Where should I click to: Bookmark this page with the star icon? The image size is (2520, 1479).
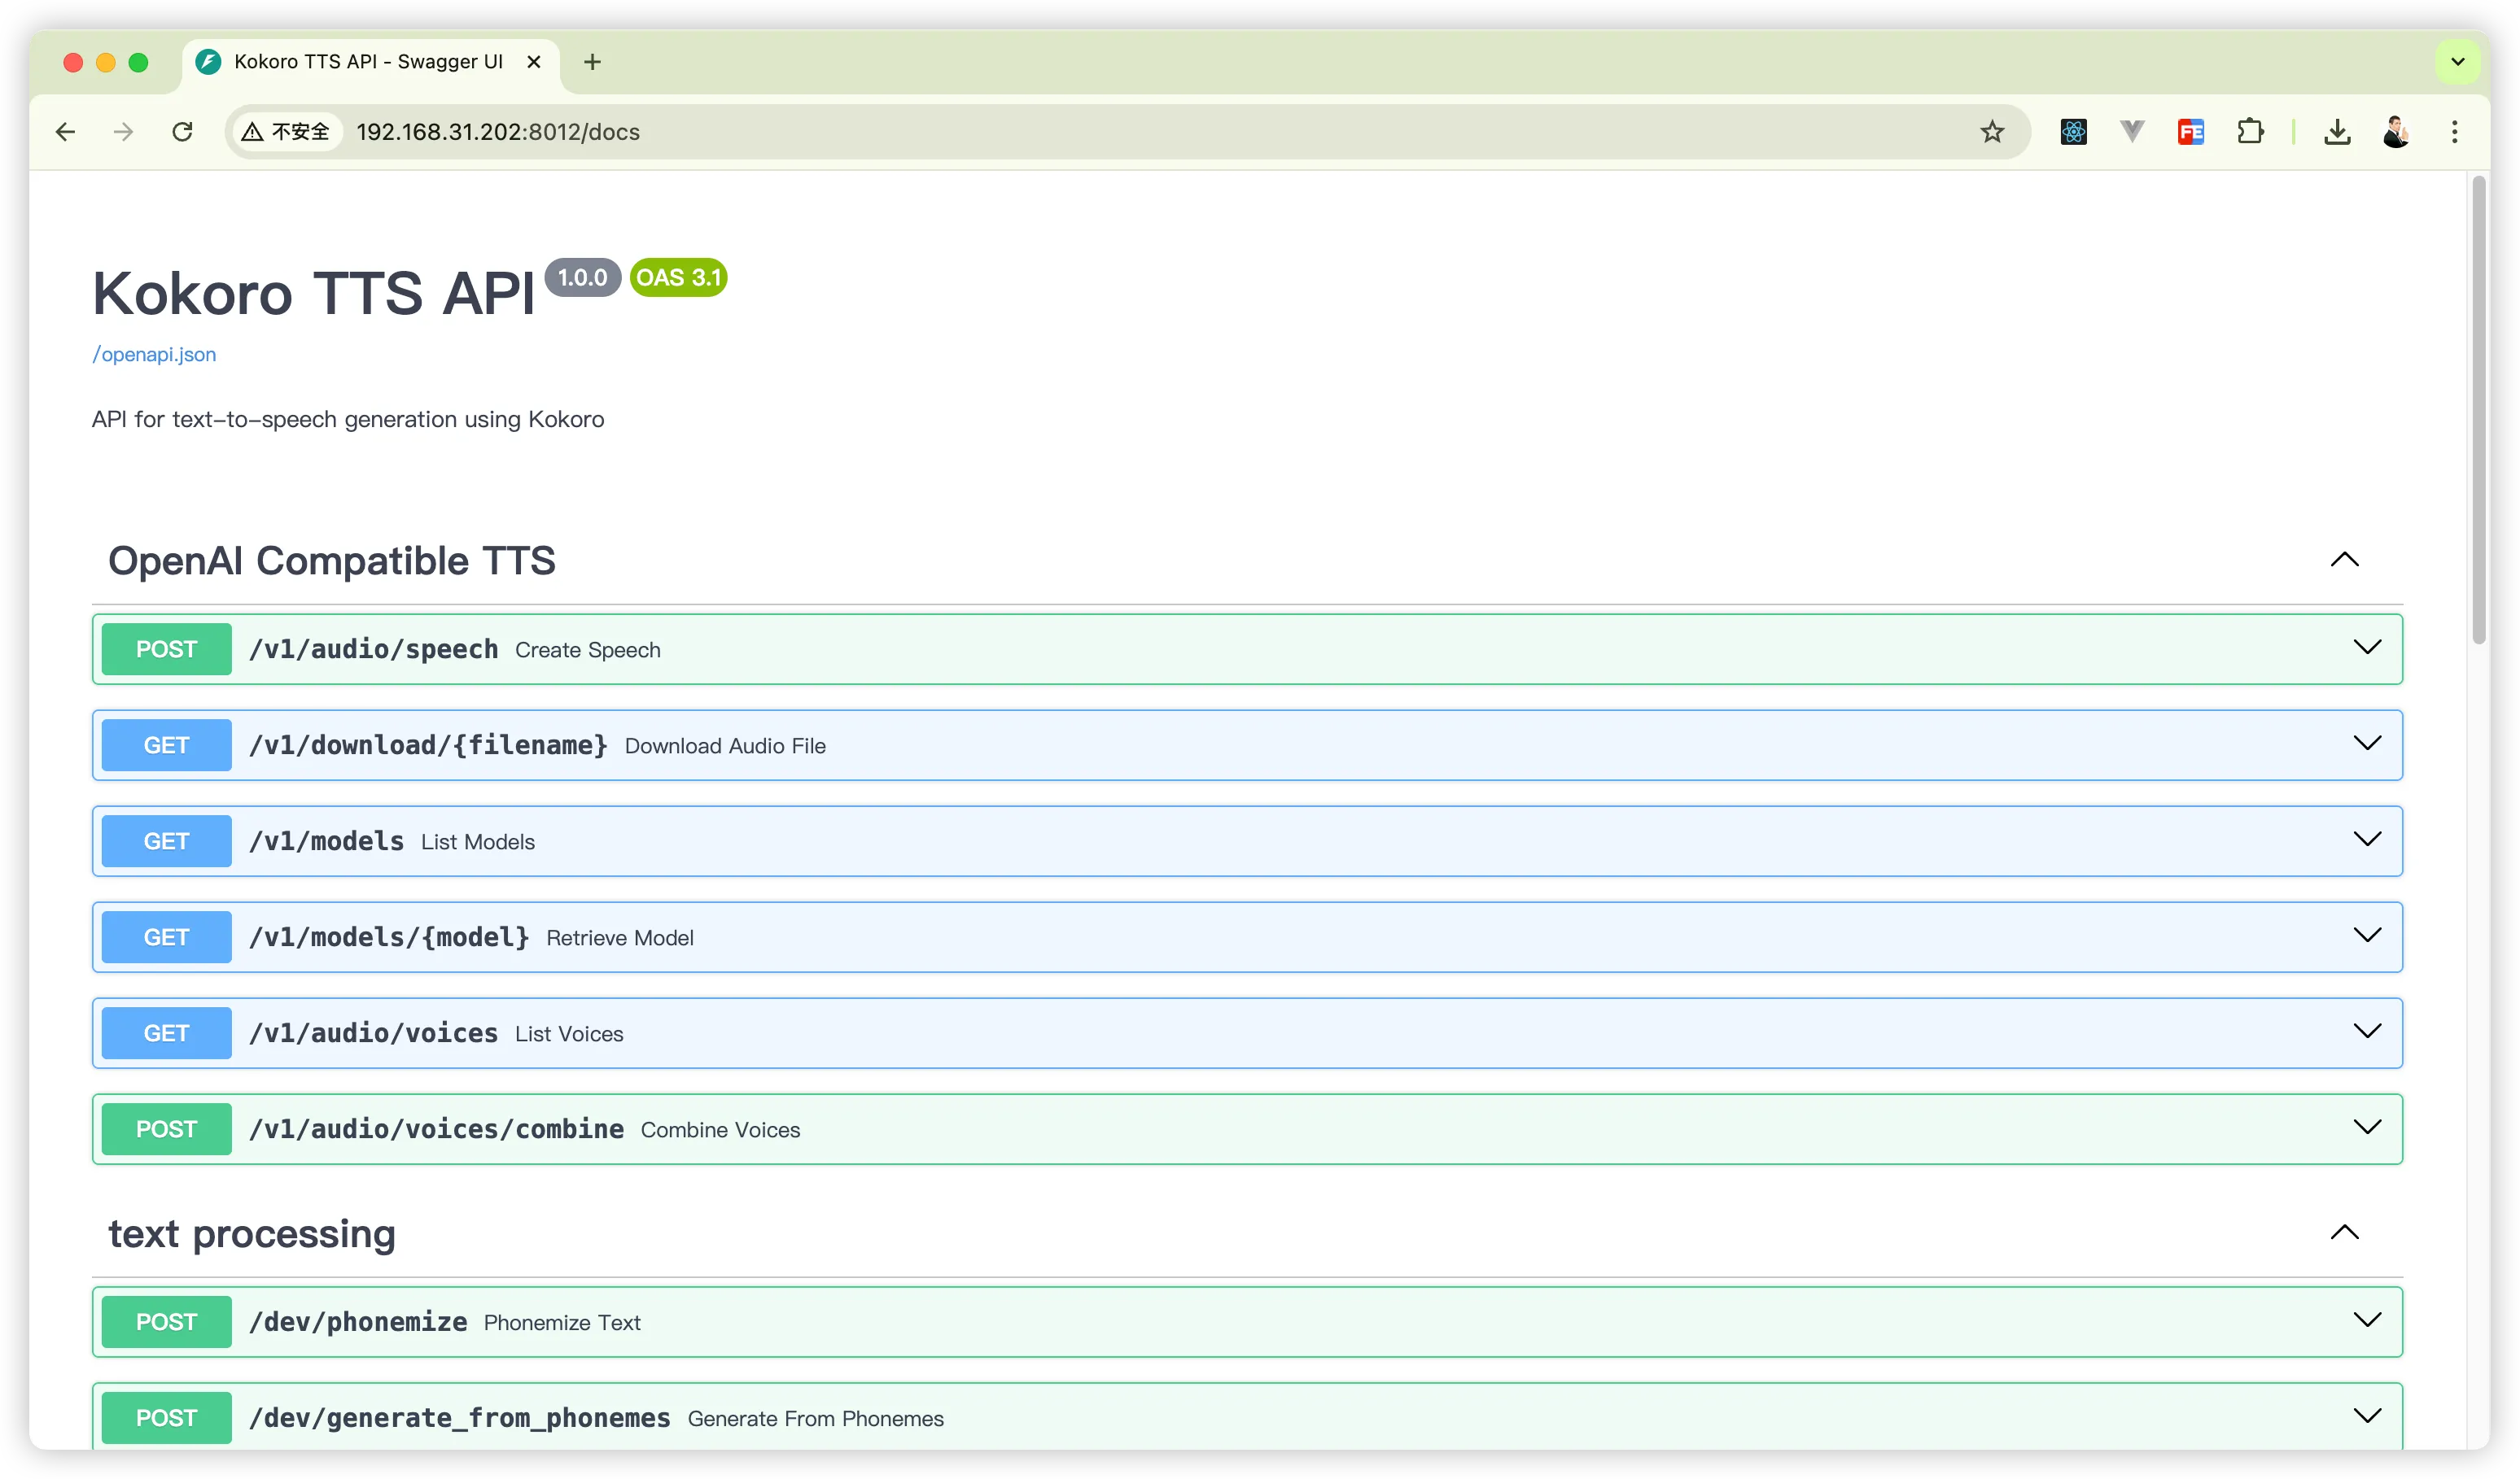pos(1992,132)
